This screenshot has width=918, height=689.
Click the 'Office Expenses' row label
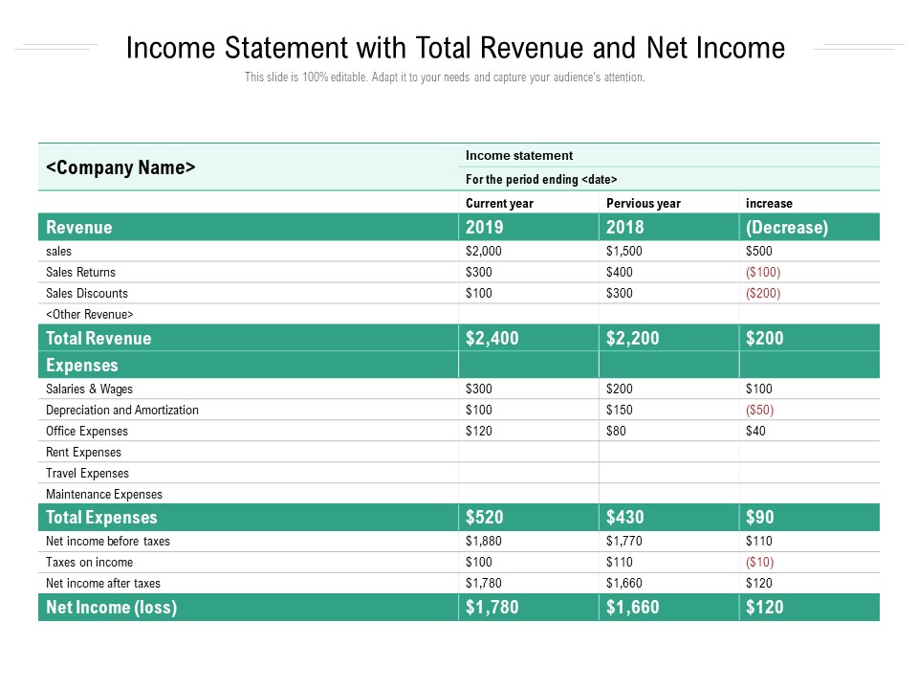pos(87,432)
